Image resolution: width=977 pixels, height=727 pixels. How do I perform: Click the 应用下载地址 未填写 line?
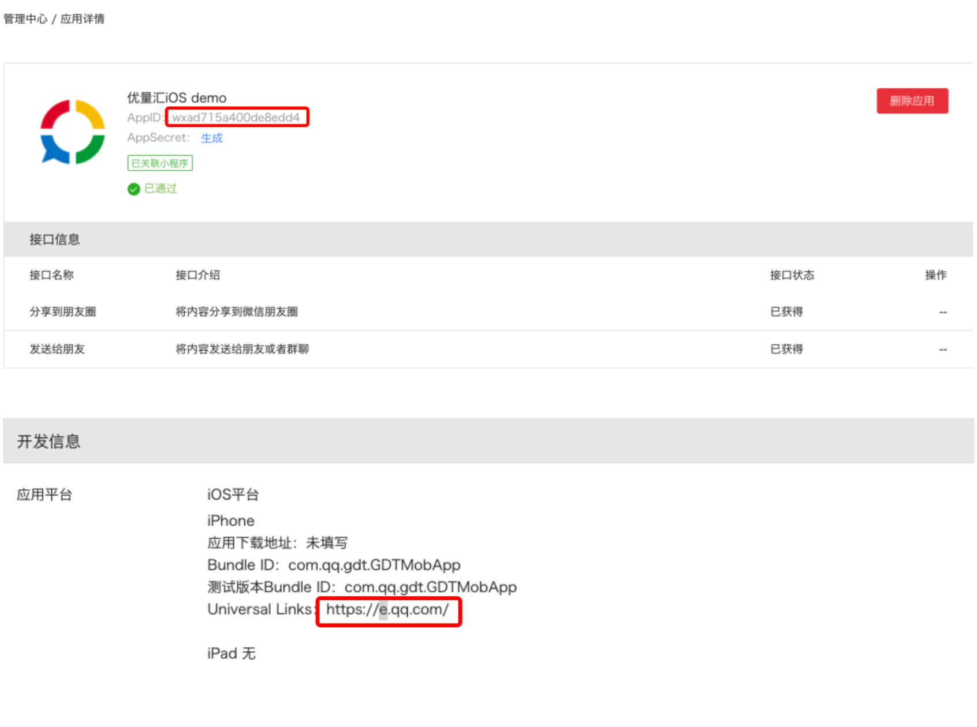point(277,543)
